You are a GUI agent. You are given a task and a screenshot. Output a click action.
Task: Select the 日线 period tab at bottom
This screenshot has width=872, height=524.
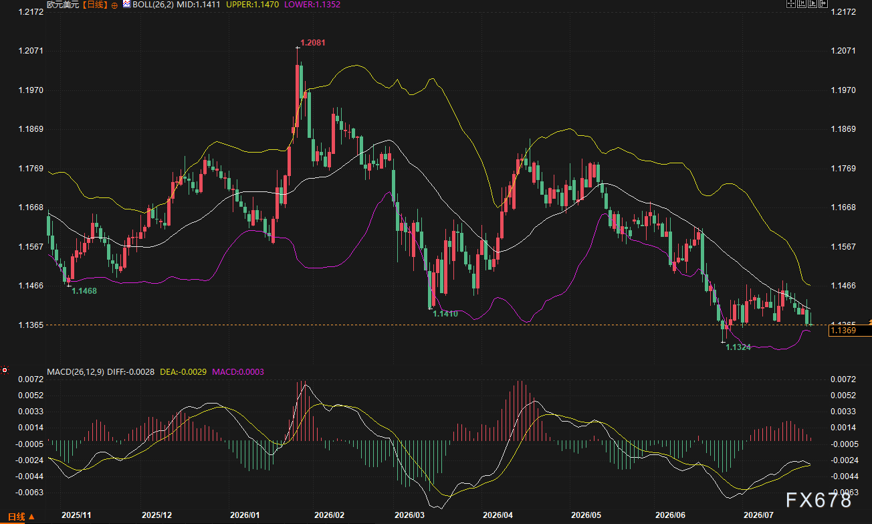(x=15, y=517)
